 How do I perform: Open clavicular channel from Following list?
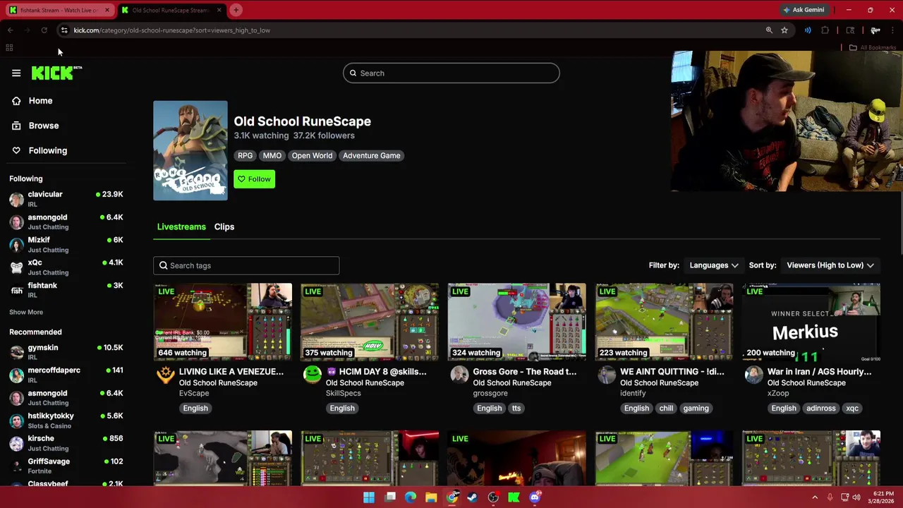point(66,199)
